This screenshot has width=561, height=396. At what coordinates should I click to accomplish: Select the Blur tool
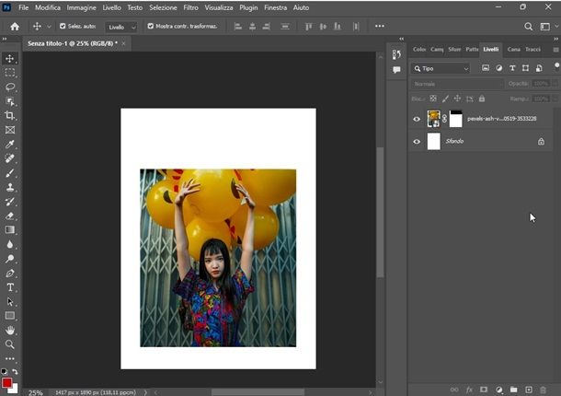pyautogui.click(x=10, y=244)
